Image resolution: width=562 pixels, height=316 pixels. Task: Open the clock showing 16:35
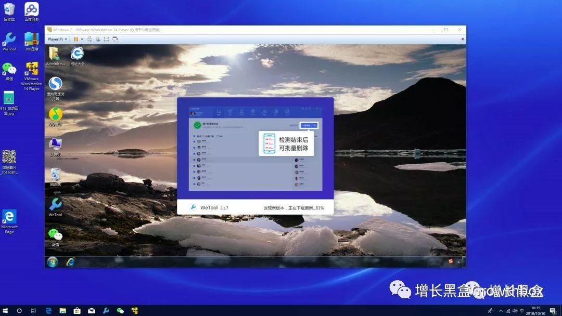535,311
